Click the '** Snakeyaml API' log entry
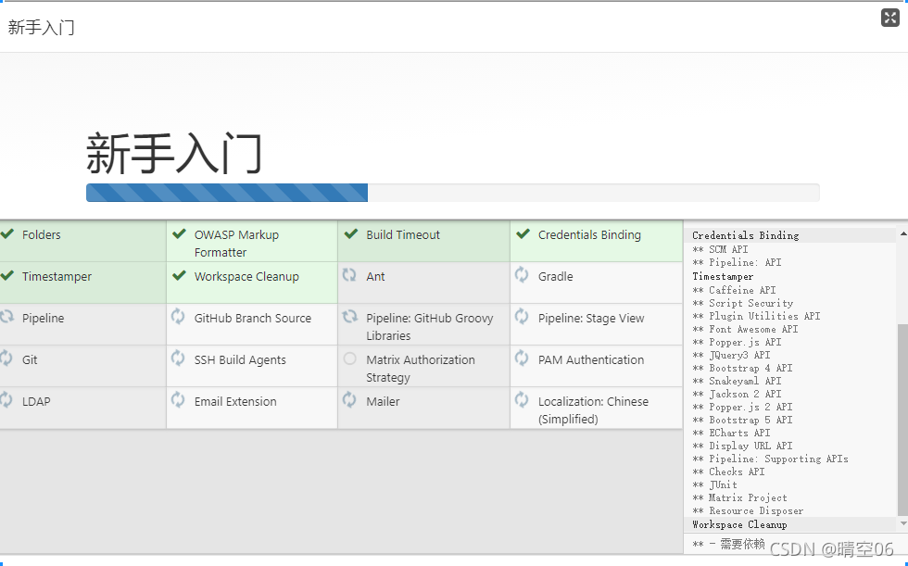Viewport: 908px width, 566px height. click(x=738, y=381)
